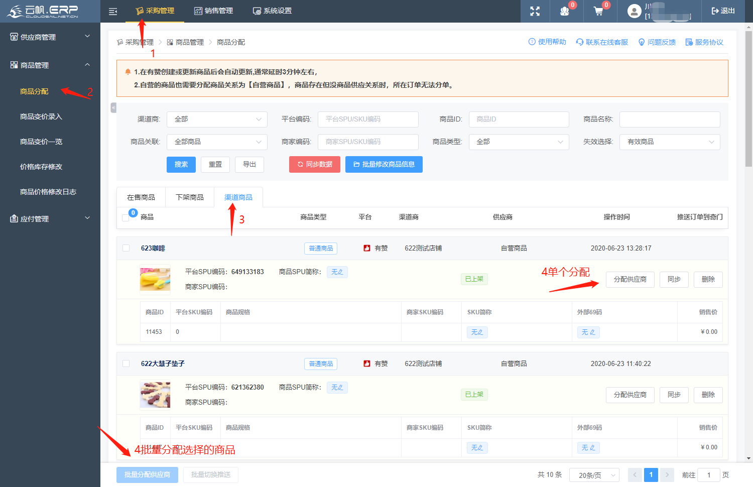Expand the 供应商管理 sidebar menu

pyautogui.click(x=50, y=37)
